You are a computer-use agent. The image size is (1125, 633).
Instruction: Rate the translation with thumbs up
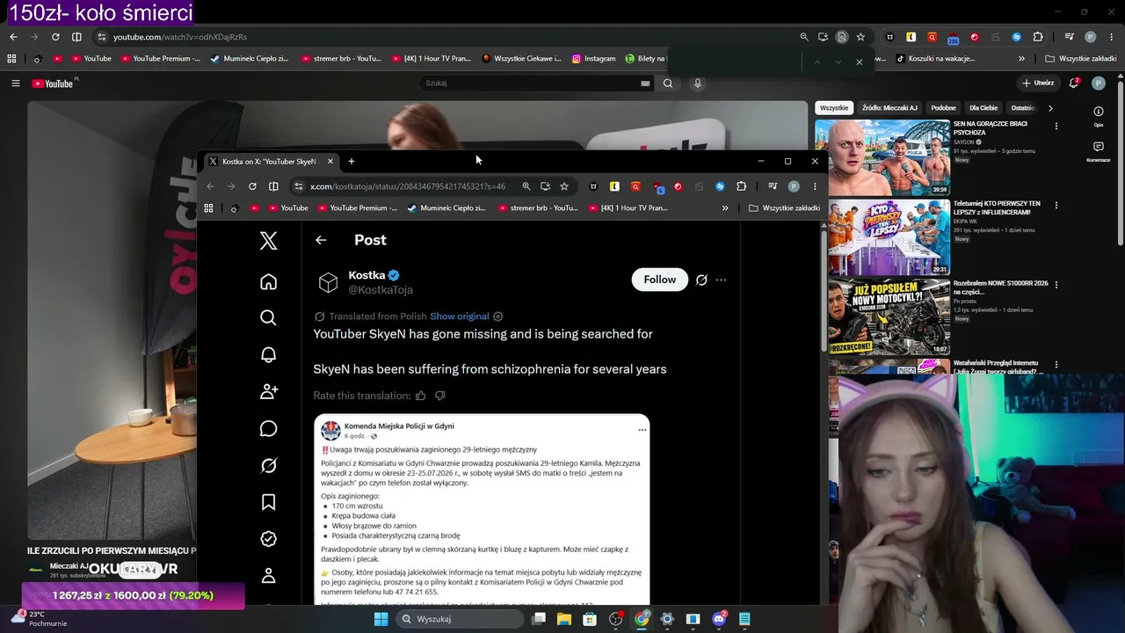coord(420,396)
